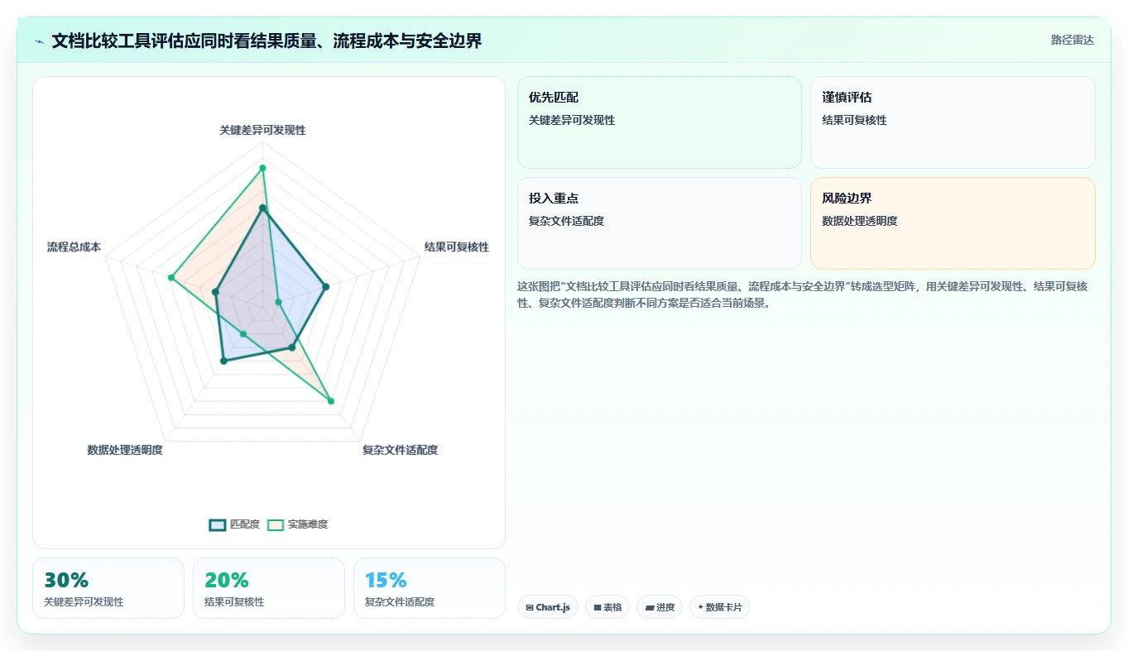The height and width of the screenshot is (651, 1128).
Task: Click the 实施难度 point at 关键差异可发现性
Action: pyautogui.click(x=262, y=168)
